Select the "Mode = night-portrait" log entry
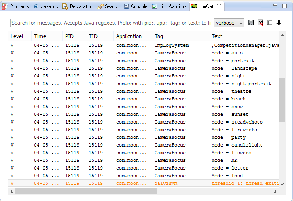Screen dimensions: 293x201 tap(144, 84)
